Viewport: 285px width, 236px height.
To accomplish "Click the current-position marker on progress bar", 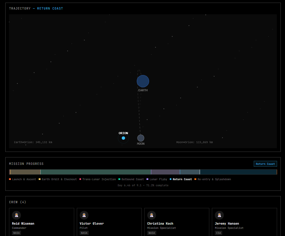I will point(200,172).
